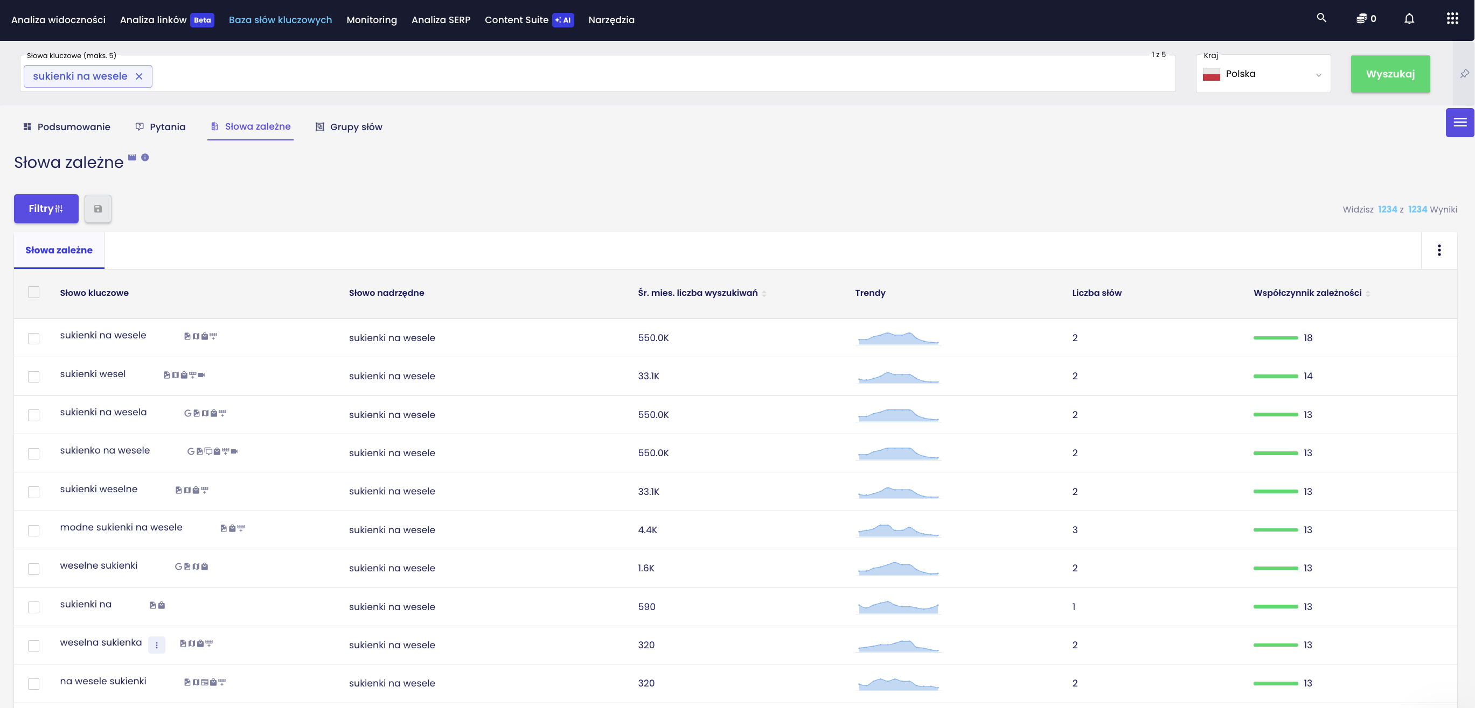Toggle the select-all checkbox in table header
Viewport: 1475px width, 708px height.
pos(34,292)
